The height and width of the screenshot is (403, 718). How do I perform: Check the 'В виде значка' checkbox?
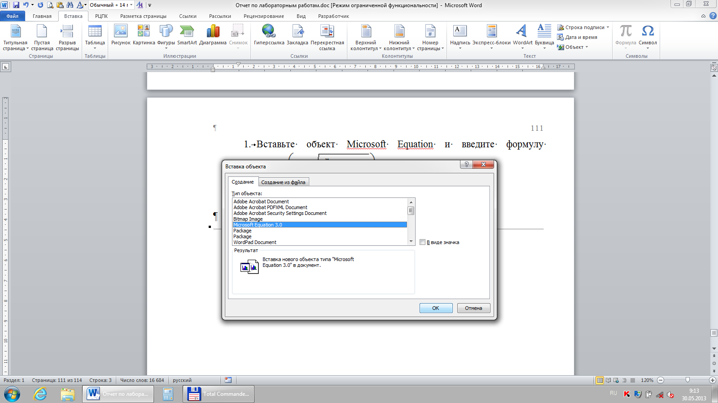[x=422, y=242]
